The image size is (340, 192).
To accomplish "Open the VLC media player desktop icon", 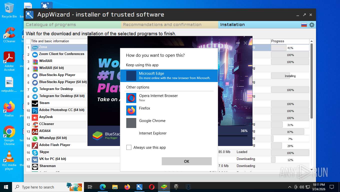I will [9, 160].
